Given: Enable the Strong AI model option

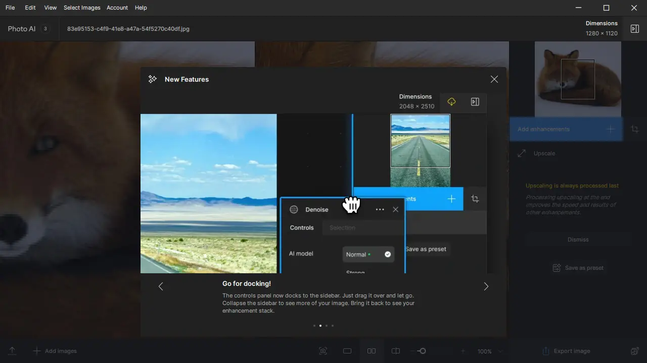Looking at the screenshot, I should click(355, 273).
